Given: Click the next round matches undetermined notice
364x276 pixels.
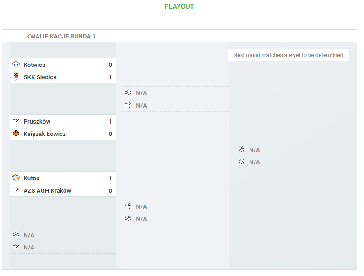Looking at the screenshot, I should point(288,55).
